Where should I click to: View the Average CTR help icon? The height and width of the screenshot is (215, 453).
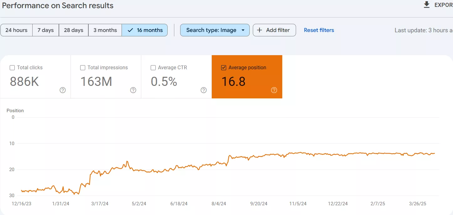[x=203, y=90]
